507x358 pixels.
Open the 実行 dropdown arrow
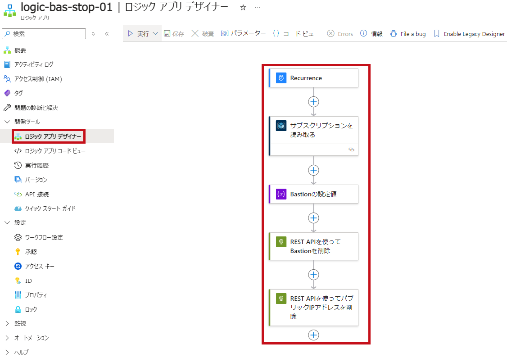click(155, 34)
